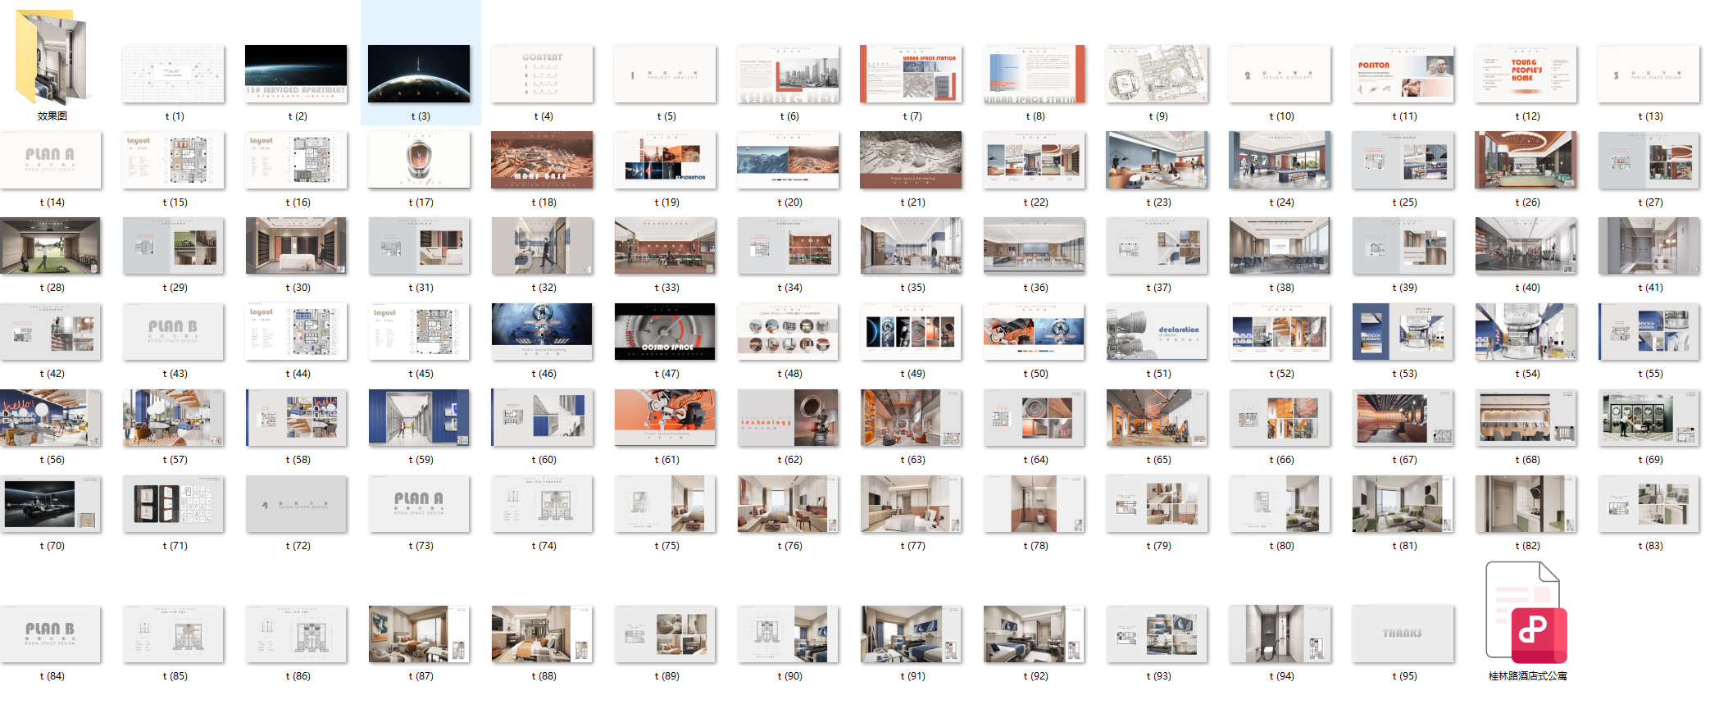1710x709 pixels.
Task: Select the serviced apartment cover t (2)
Action: pos(296,74)
